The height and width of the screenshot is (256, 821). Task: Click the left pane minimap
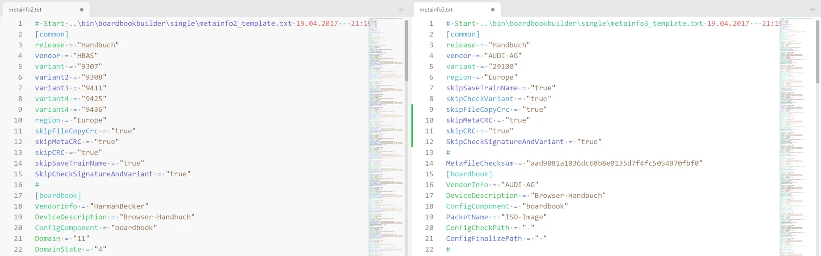(386, 137)
